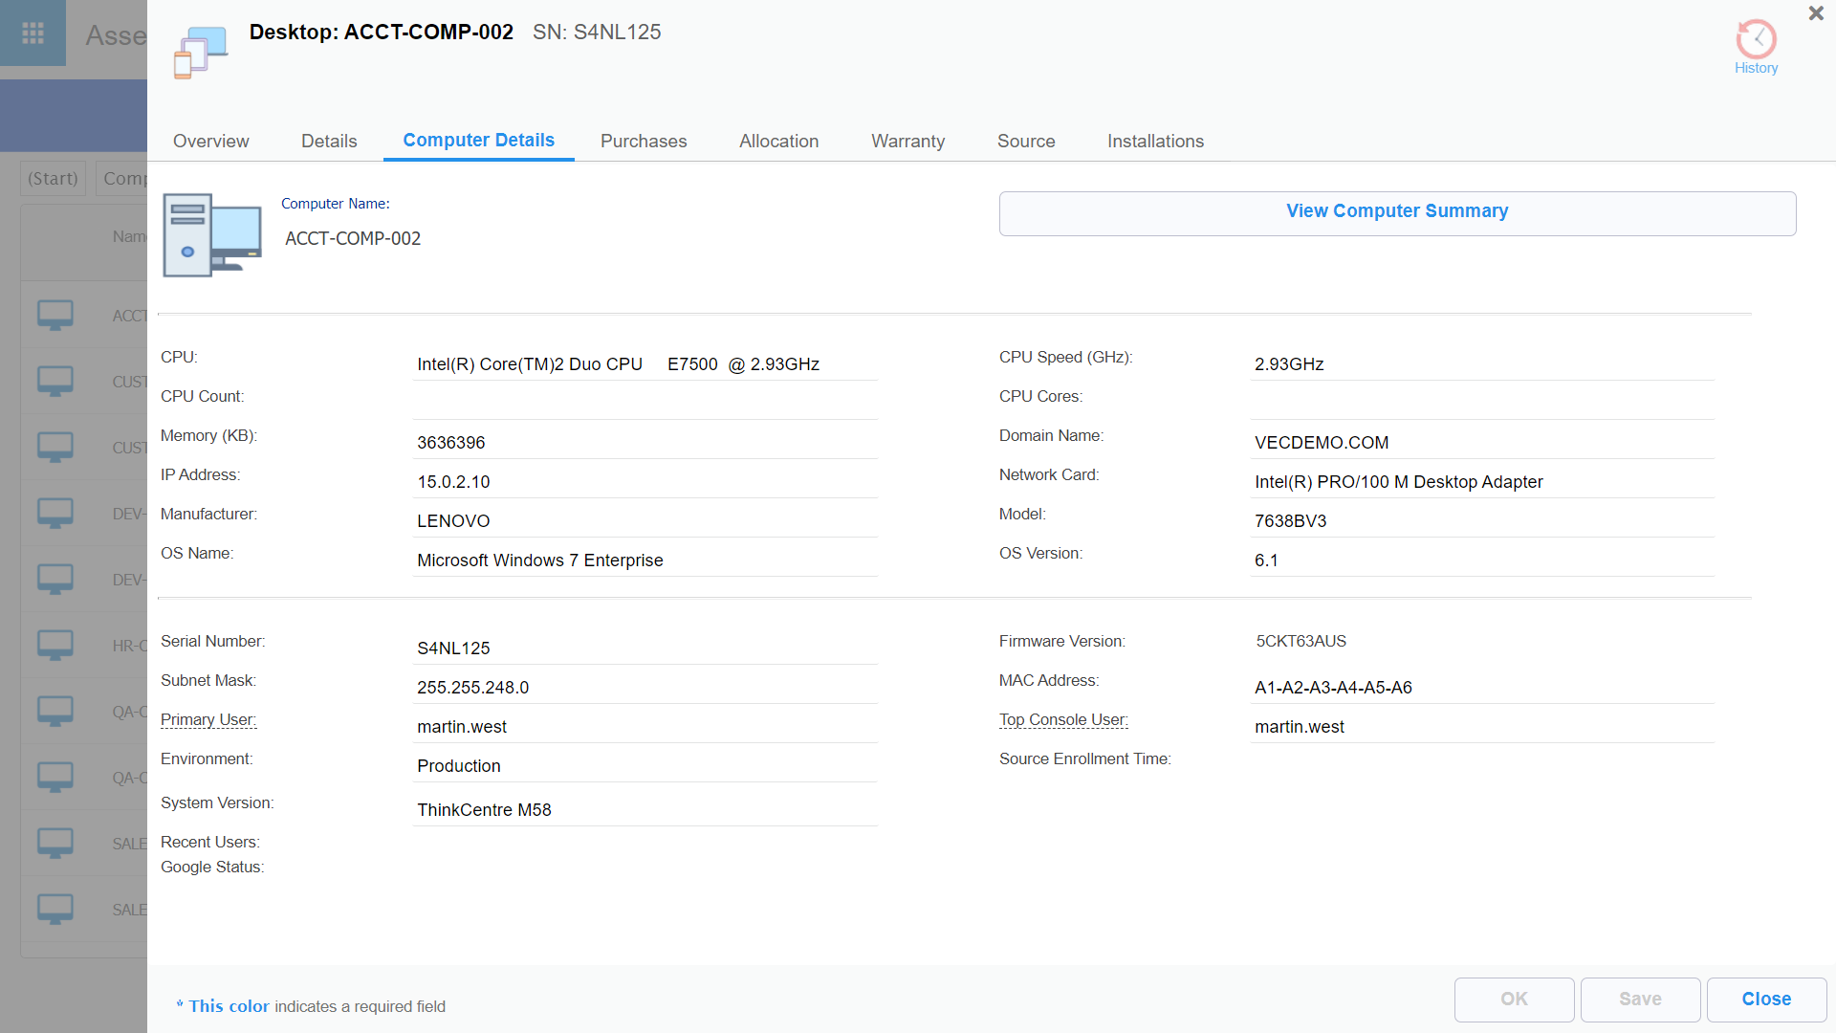The height and width of the screenshot is (1033, 1836).
Task: Click the desktop device icon in the dialog header
Action: coord(199,52)
